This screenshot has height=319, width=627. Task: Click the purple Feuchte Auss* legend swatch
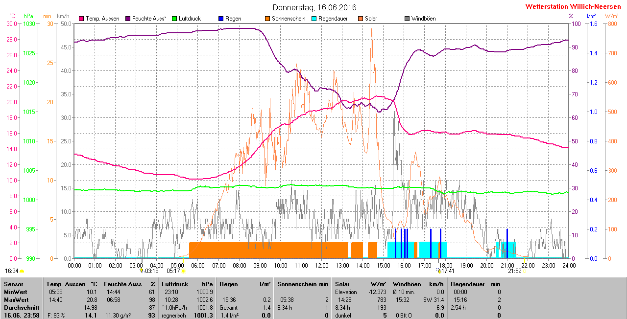tap(128, 19)
